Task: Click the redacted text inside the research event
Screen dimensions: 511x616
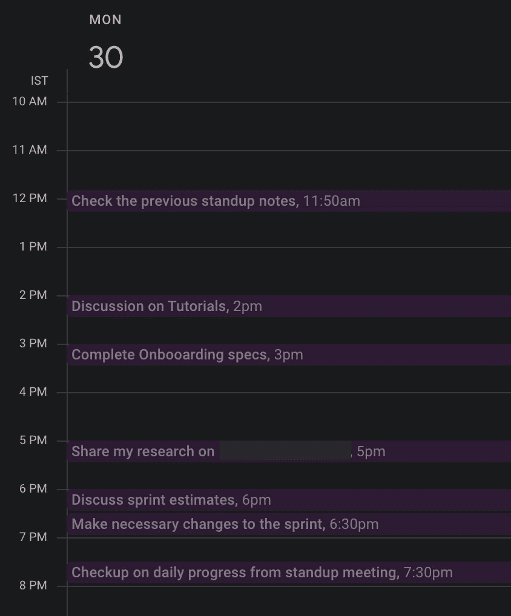Action: [x=285, y=451]
